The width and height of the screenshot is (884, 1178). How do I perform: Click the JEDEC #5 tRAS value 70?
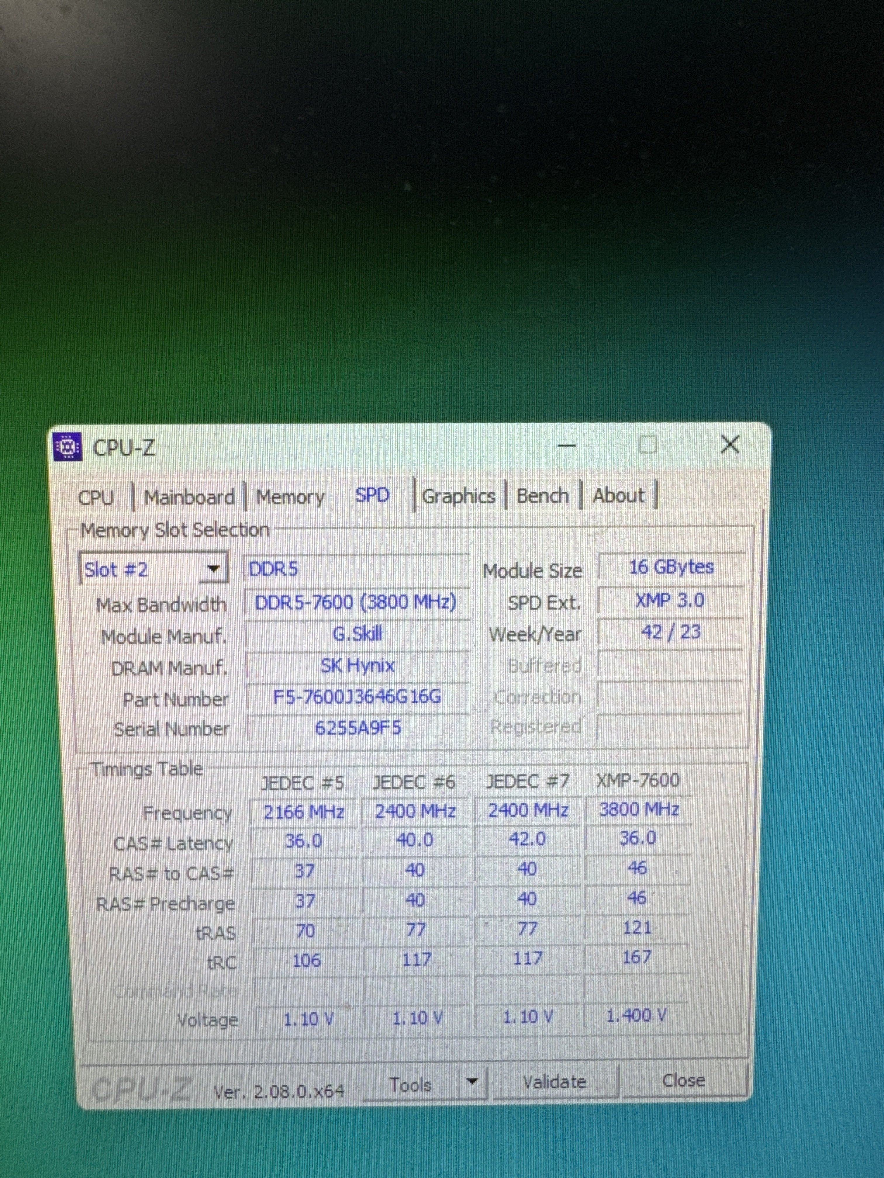(x=306, y=931)
